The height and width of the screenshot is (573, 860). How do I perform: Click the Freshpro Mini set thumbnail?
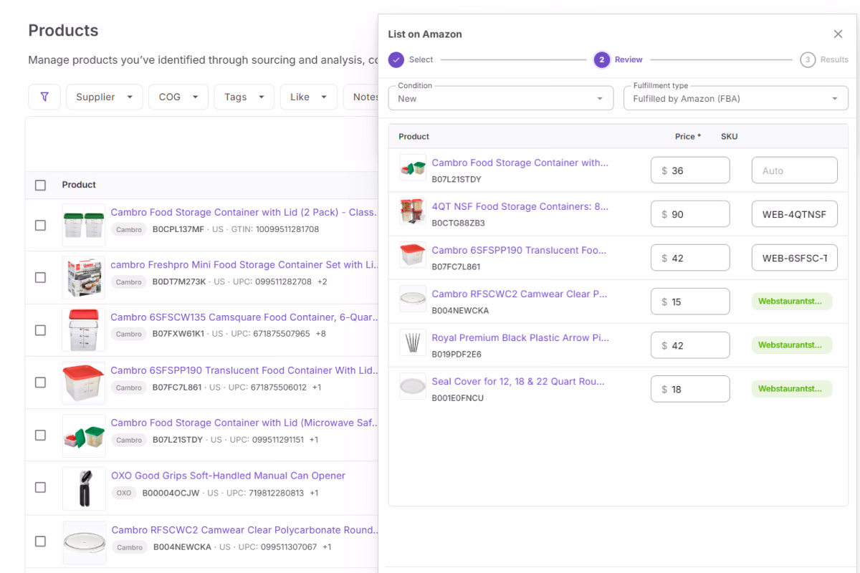click(84, 277)
